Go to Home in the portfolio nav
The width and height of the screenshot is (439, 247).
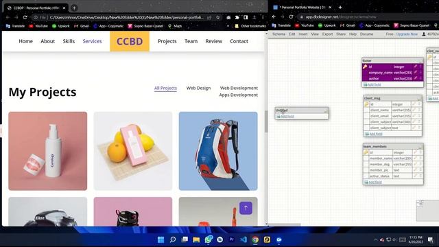coord(26,41)
